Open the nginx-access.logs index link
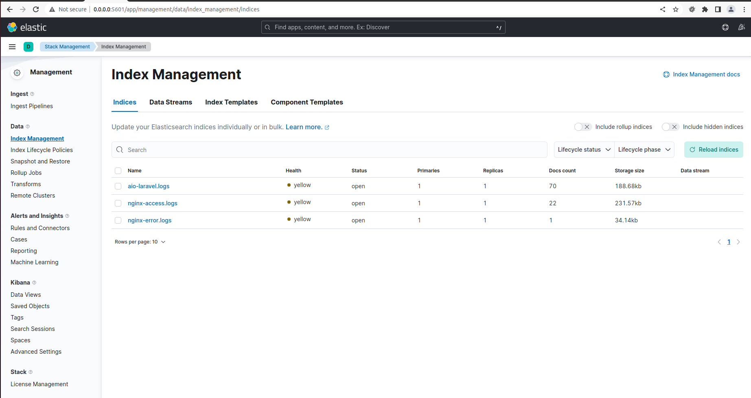The image size is (751, 398). tap(153, 203)
